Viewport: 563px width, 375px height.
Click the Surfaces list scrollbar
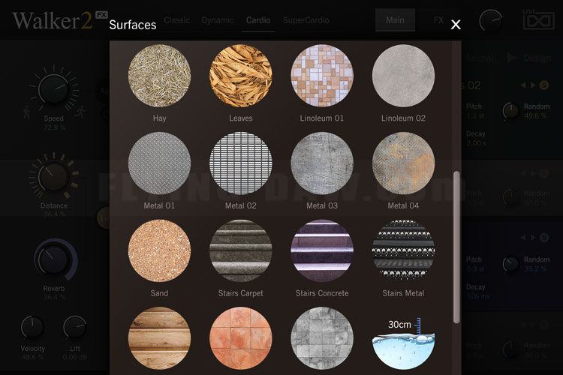456,247
